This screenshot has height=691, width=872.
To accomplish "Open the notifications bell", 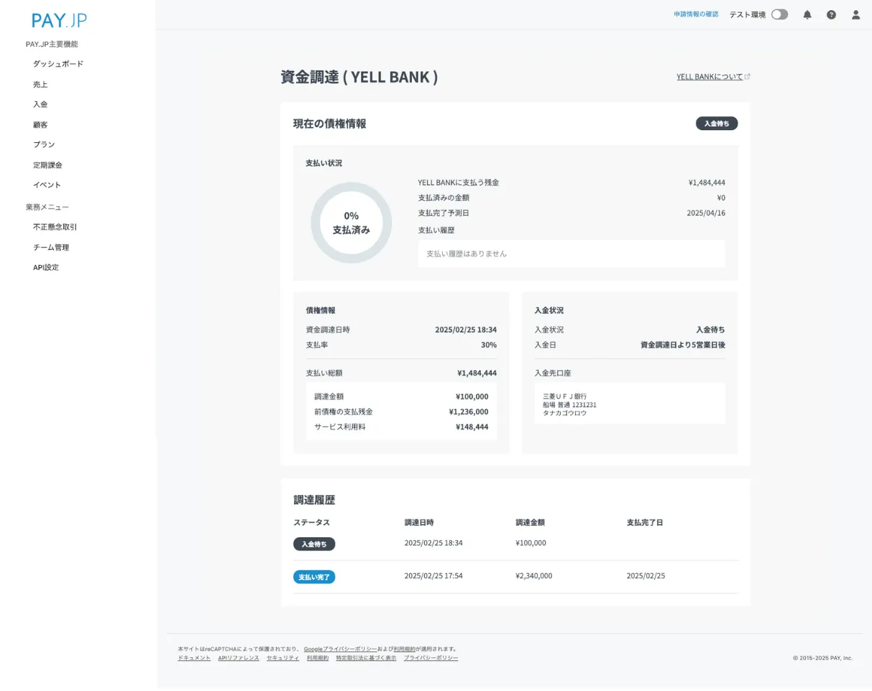I will (807, 14).
